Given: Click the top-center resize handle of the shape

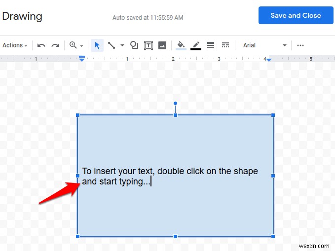Looking at the screenshot, I should click(176, 115).
